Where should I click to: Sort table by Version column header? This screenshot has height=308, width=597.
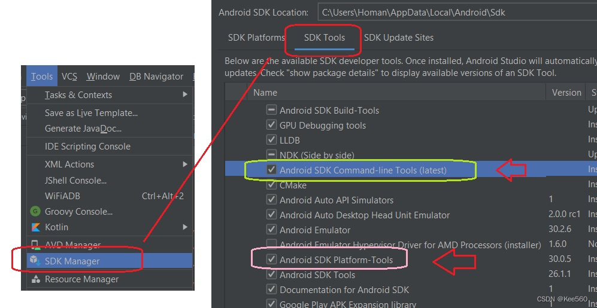[566, 92]
